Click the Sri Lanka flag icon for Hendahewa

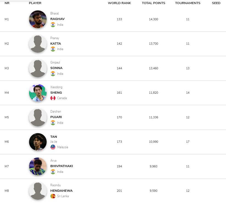click(x=53, y=196)
